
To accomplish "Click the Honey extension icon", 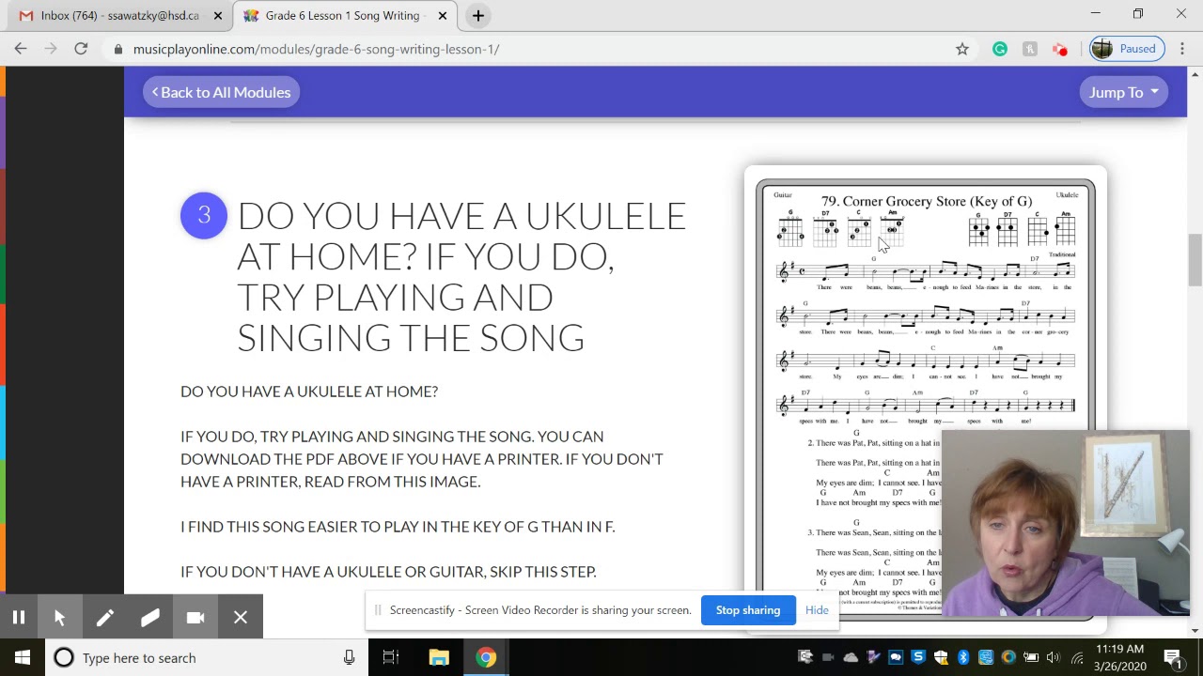I will (x=1030, y=49).
